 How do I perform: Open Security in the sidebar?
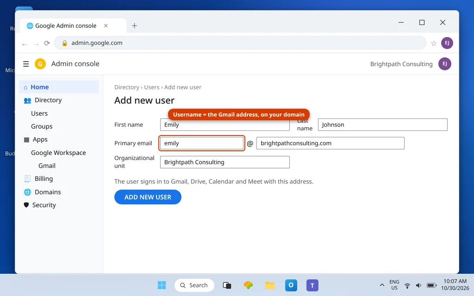[x=59, y=205]
